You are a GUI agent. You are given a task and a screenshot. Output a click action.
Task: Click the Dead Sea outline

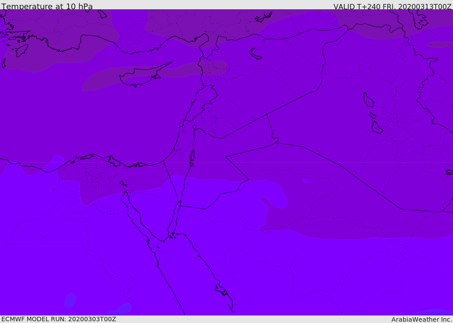point(192,156)
